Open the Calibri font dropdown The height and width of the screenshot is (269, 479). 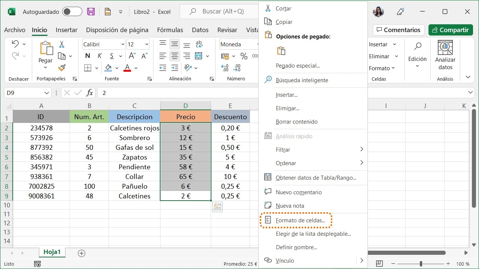pos(123,44)
